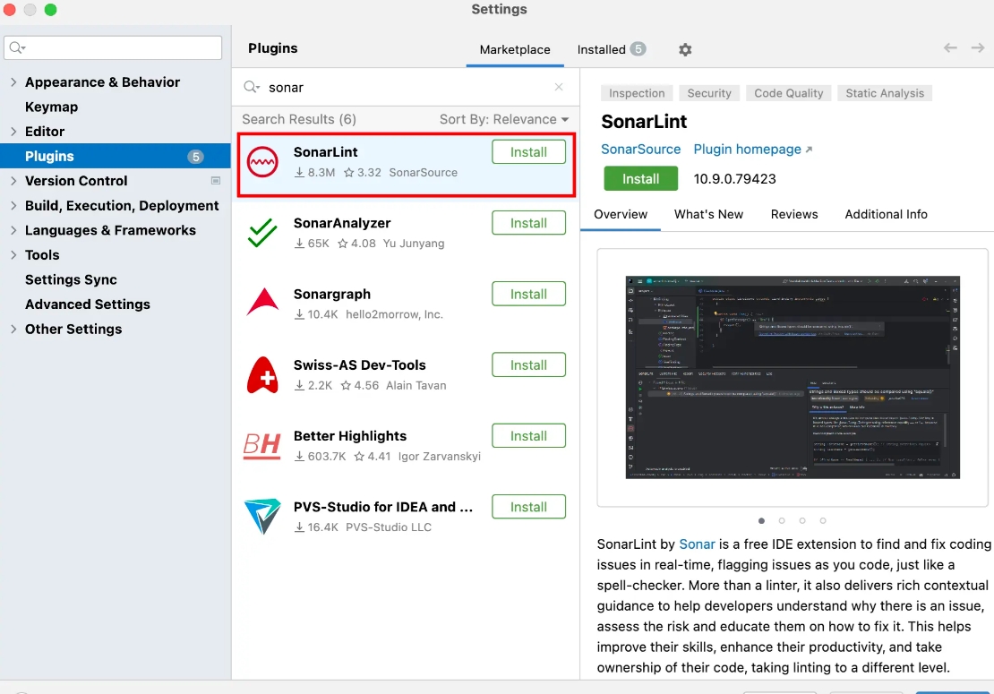Open the Overview tab

pos(621,214)
